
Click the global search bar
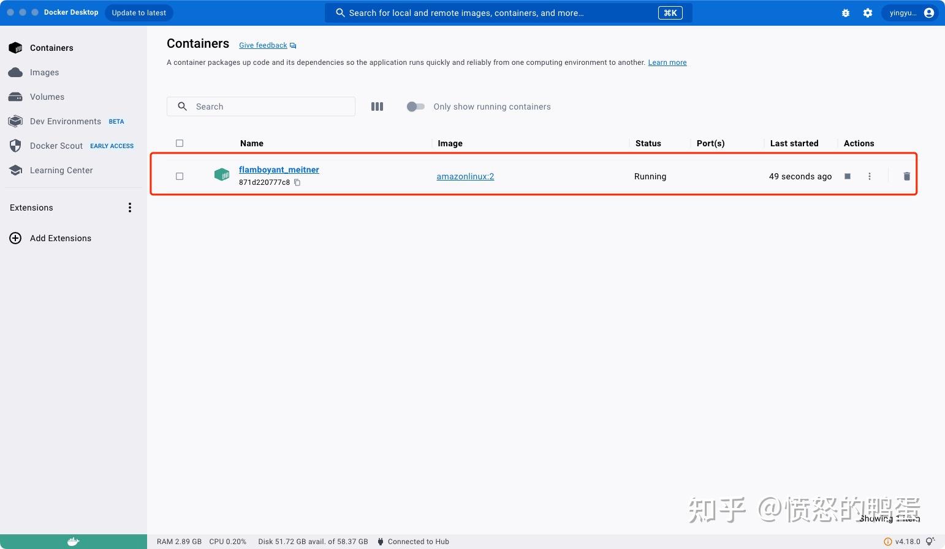509,12
